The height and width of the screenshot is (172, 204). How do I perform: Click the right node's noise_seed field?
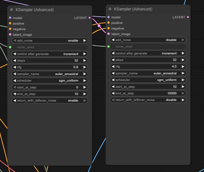pos(148,47)
